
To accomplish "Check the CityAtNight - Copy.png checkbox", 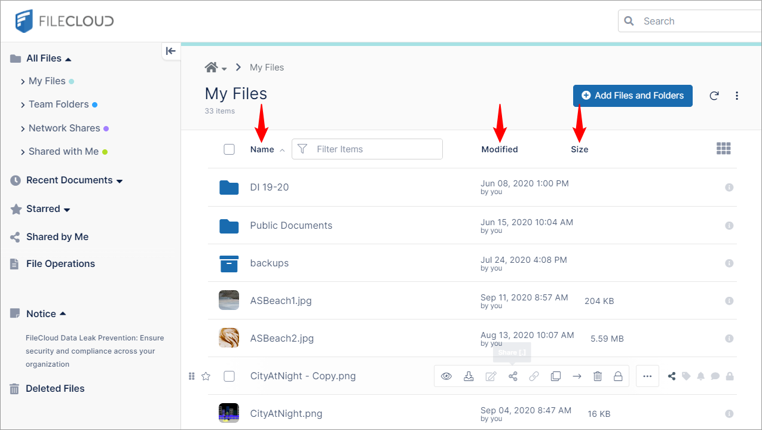I will tap(229, 376).
